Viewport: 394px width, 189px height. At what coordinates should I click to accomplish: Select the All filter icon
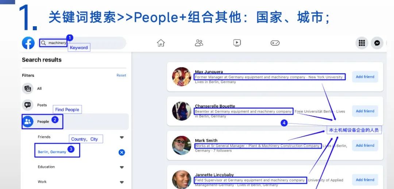tap(28, 88)
